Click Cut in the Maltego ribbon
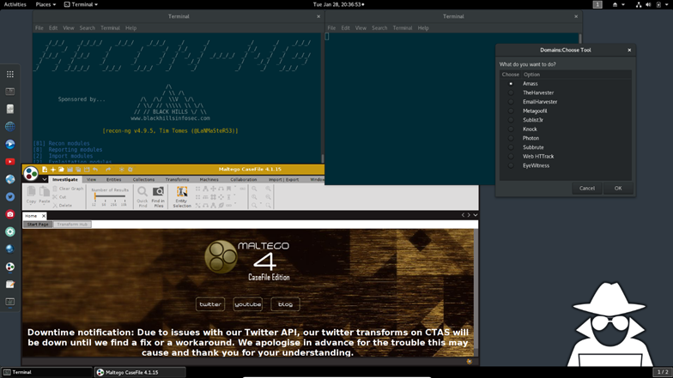 pos(60,197)
